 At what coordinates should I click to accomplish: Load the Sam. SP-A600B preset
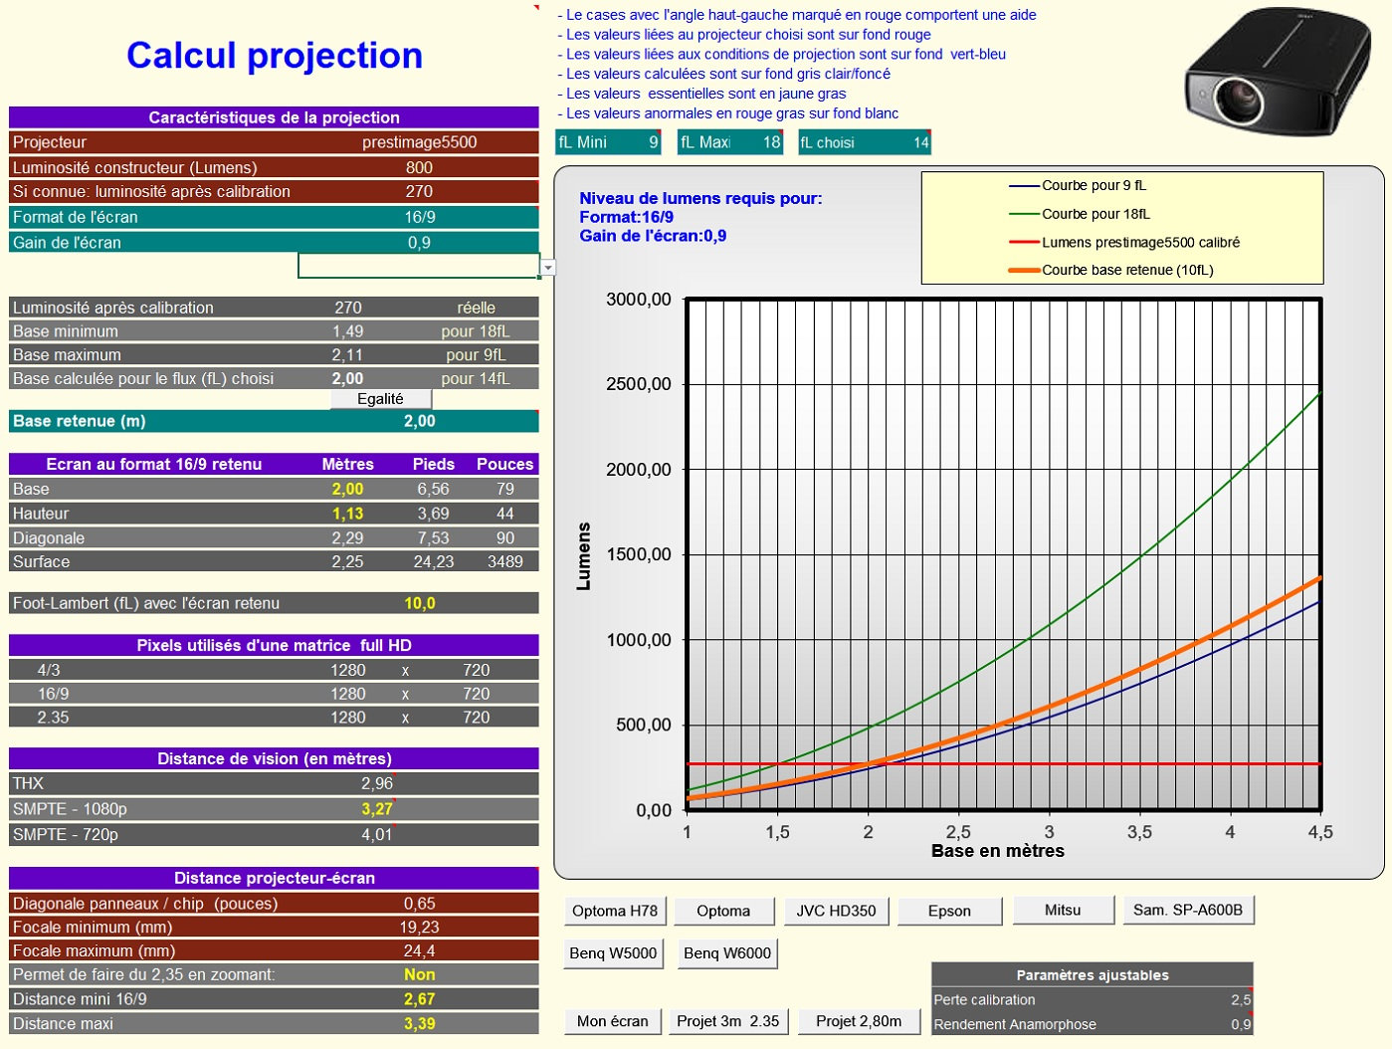(1188, 910)
